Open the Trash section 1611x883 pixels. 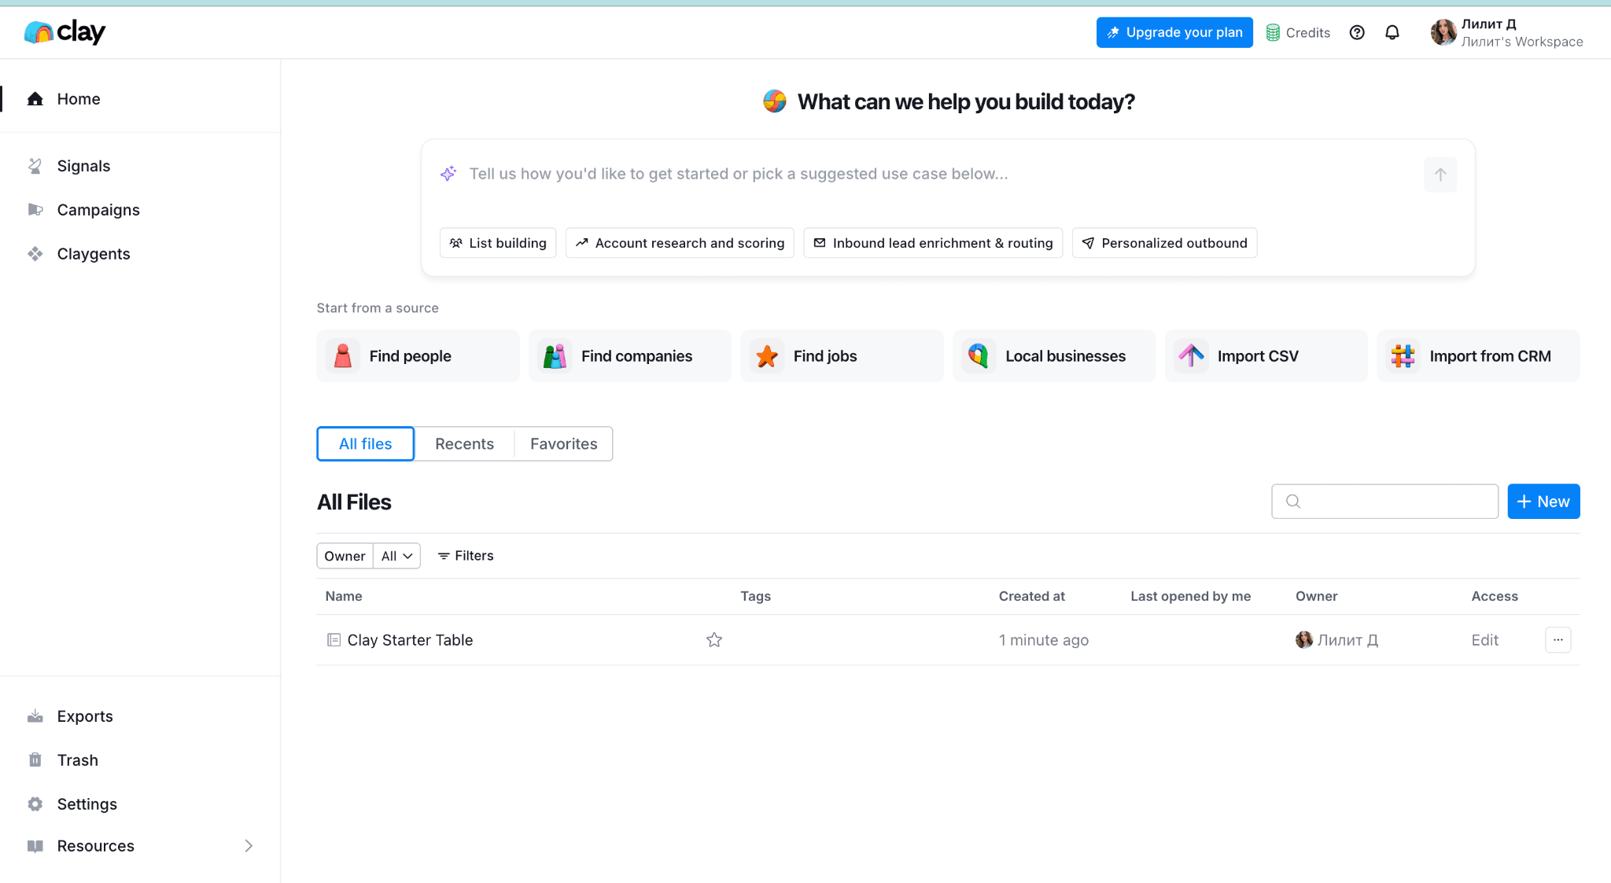(x=77, y=760)
